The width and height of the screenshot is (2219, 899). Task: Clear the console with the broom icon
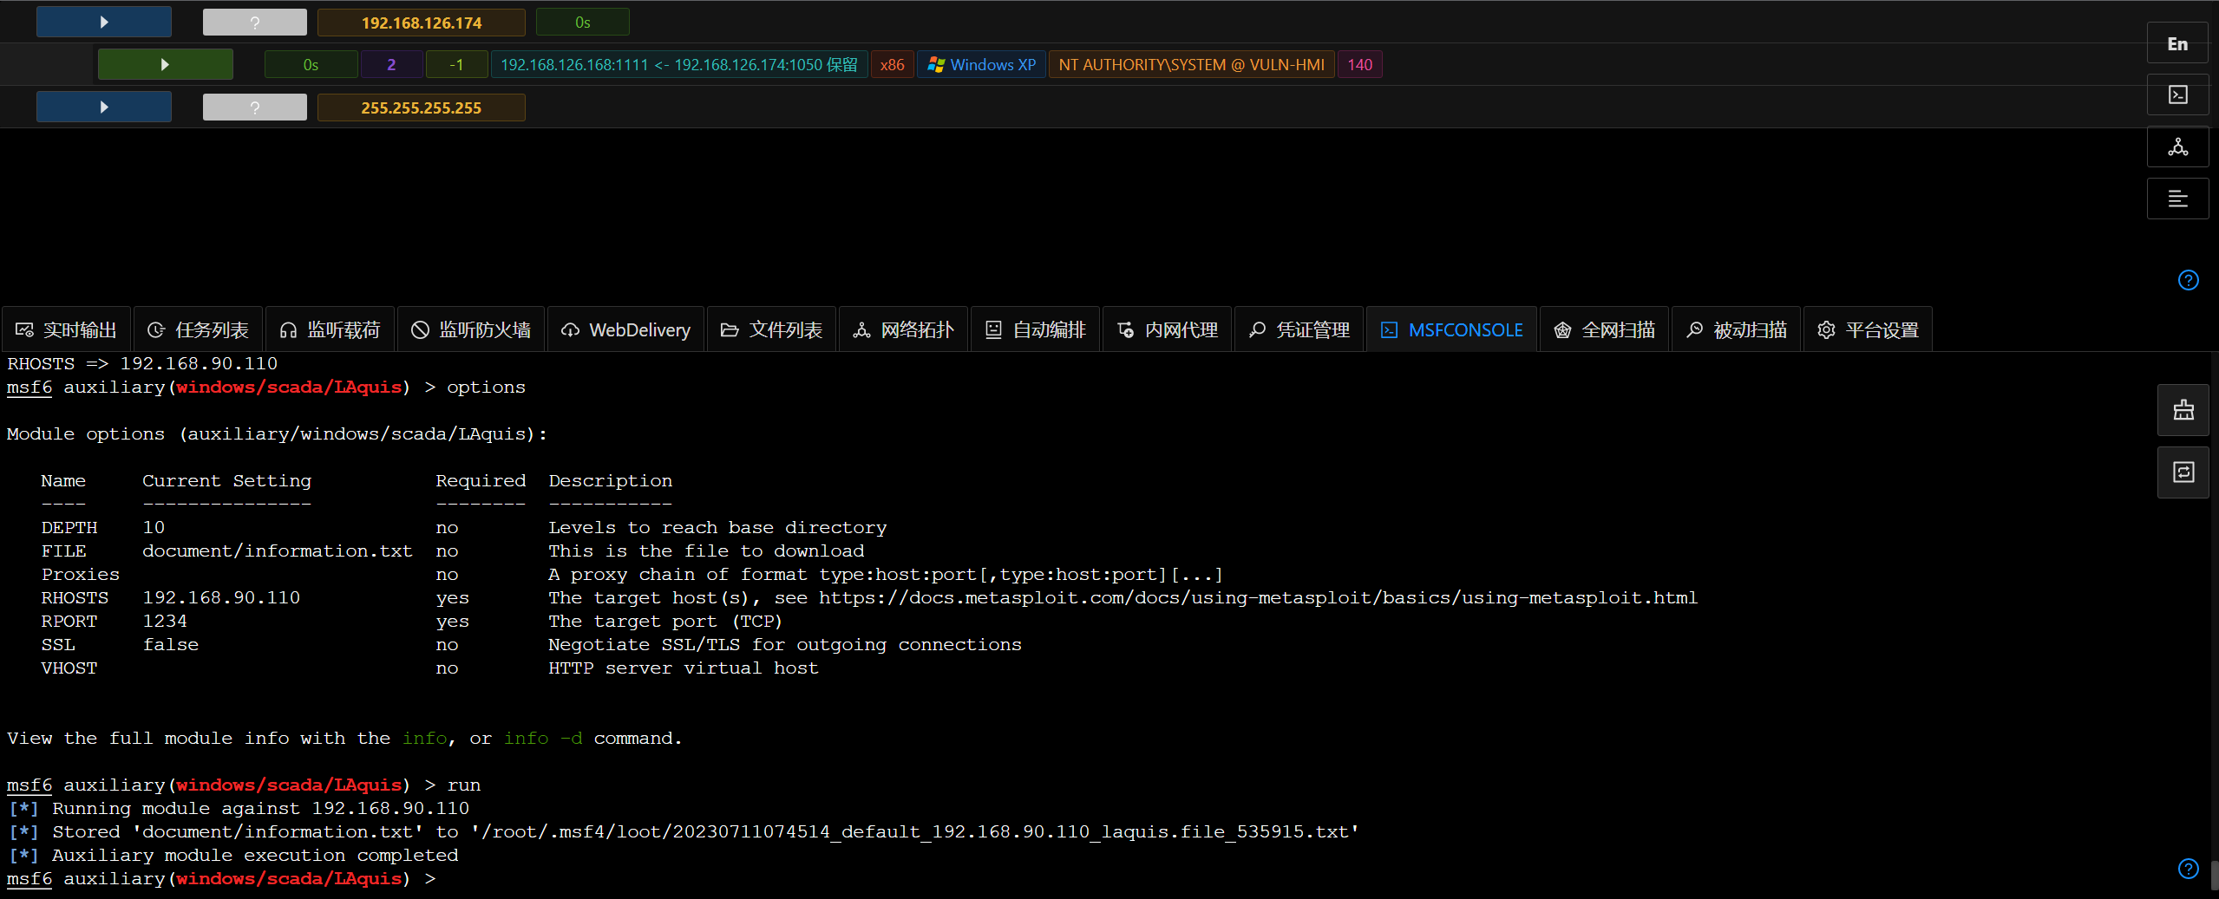point(2183,410)
